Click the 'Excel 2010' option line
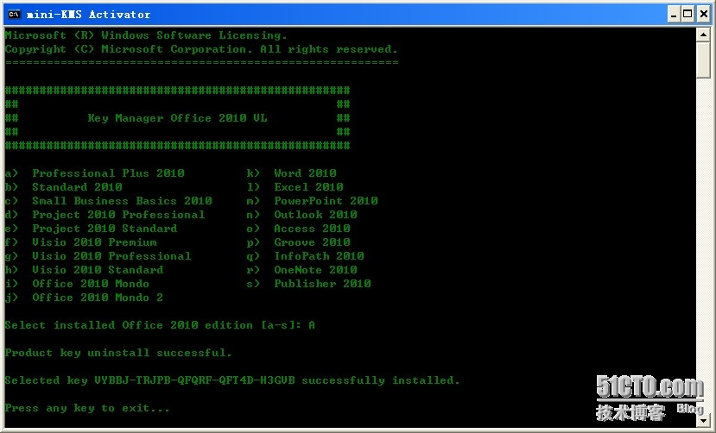This screenshot has width=716, height=433. click(295, 187)
